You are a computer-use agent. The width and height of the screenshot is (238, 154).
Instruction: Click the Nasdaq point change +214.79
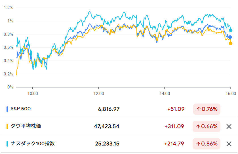pos(174,144)
